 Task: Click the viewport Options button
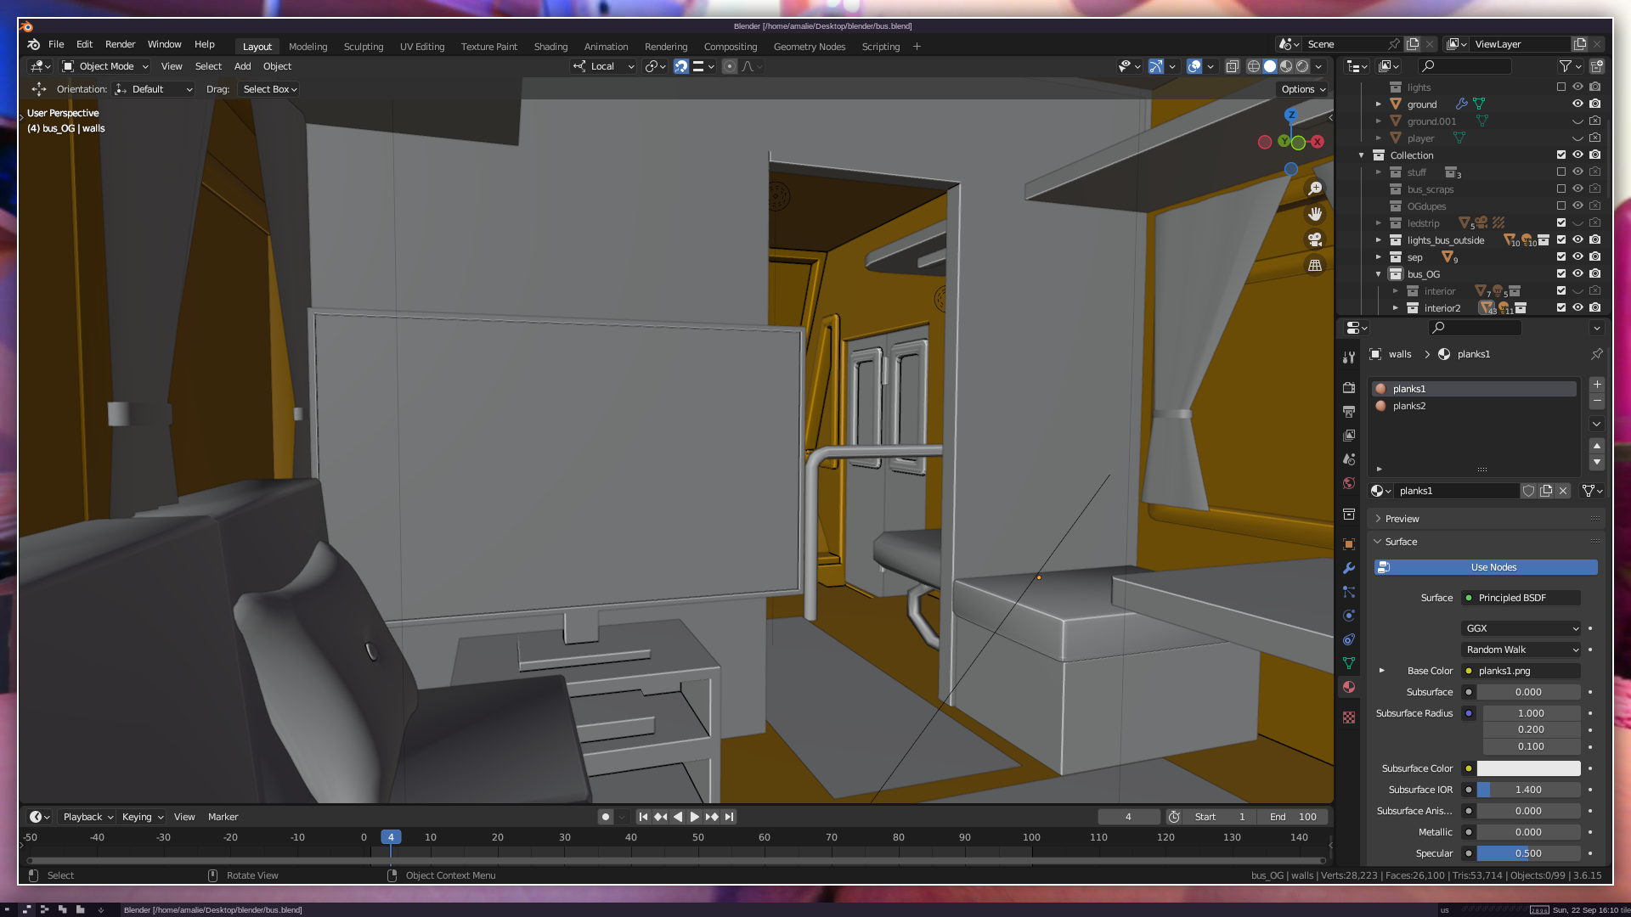point(1302,89)
